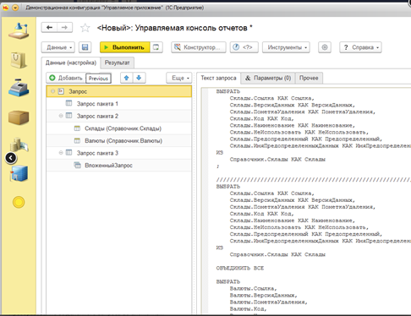411x316 pixels.
Task: Collapse the Запрос root tree node
Action: (52, 91)
